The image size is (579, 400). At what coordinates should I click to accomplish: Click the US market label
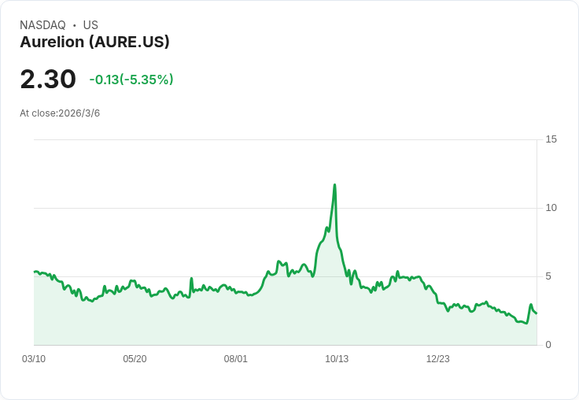pyautogui.click(x=90, y=25)
